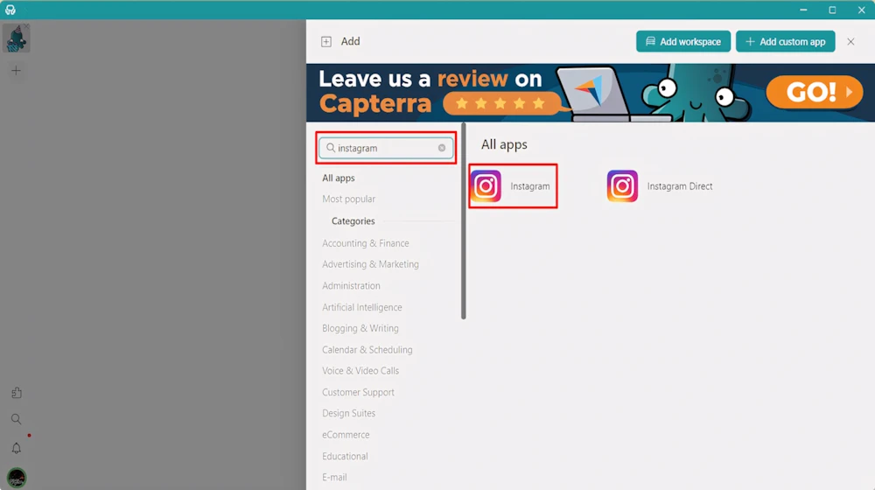The image size is (875, 490).
Task: Click the plus icon in the left sidebar
Action: click(16, 70)
